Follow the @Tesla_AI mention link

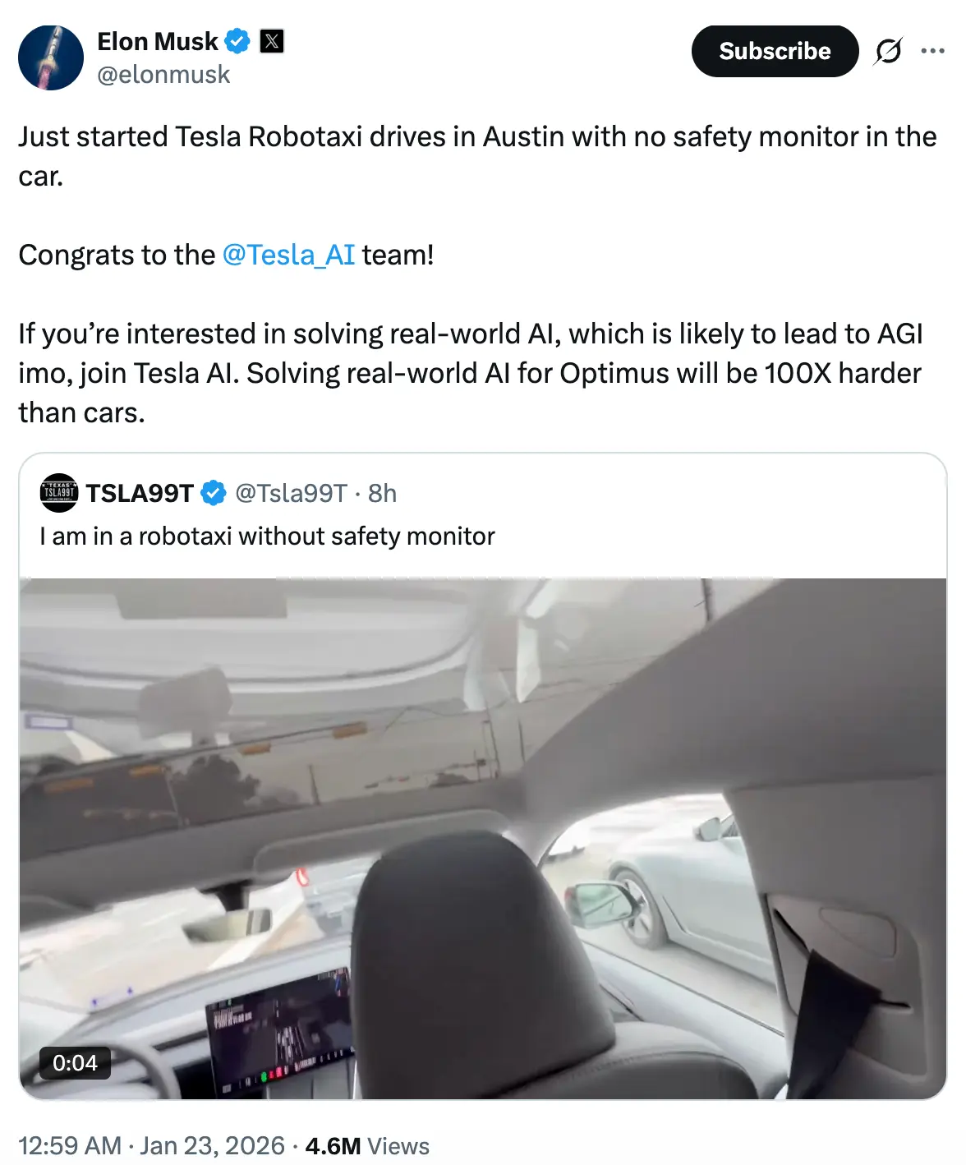click(x=288, y=255)
